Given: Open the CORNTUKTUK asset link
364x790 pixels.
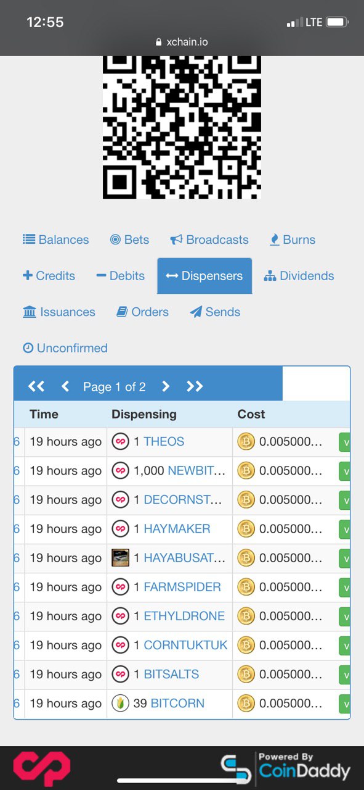Looking at the screenshot, I should 185,645.
